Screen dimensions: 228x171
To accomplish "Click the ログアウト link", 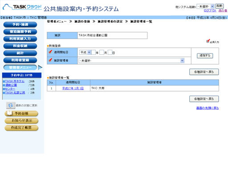I will click(210, 11).
